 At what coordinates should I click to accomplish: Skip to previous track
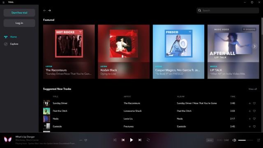(123, 140)
